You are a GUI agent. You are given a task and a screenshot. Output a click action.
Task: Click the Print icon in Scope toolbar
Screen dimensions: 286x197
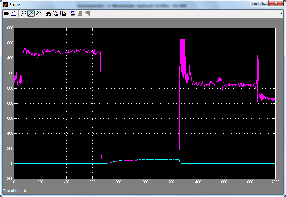pos(6,13)
